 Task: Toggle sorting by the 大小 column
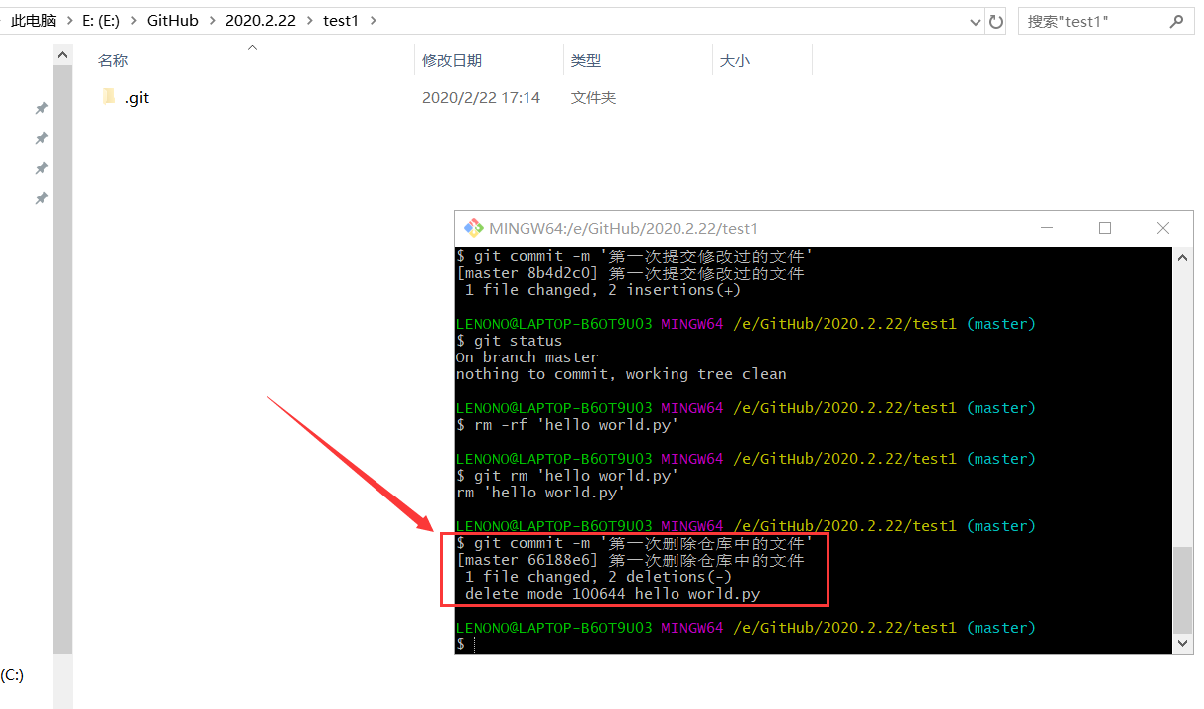coord(735,60)
